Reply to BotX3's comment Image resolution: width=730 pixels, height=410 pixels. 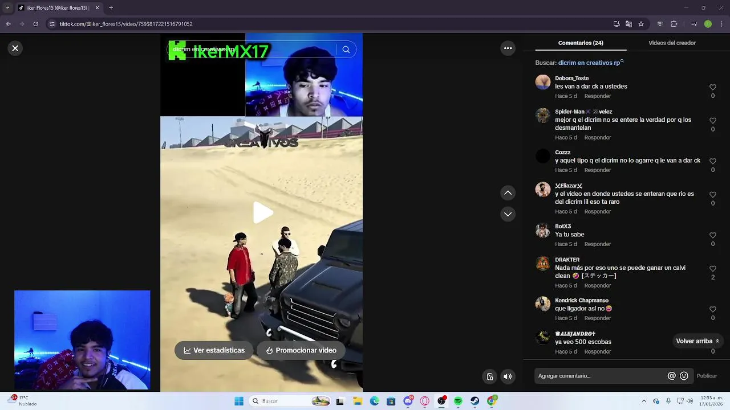pos(597,244)
